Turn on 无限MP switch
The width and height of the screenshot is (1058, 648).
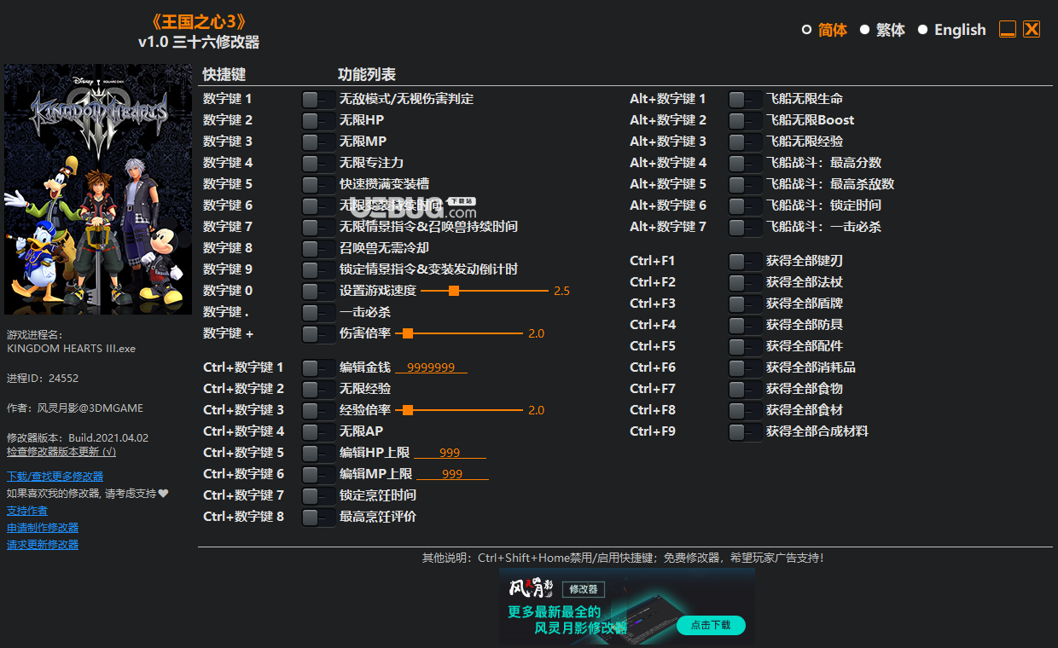point(319,142)
